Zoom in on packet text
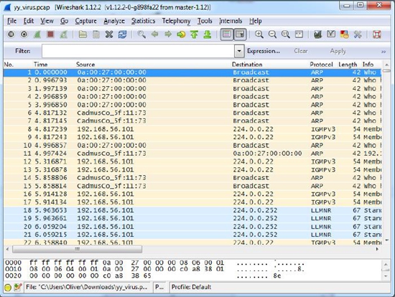 [259, 34]
